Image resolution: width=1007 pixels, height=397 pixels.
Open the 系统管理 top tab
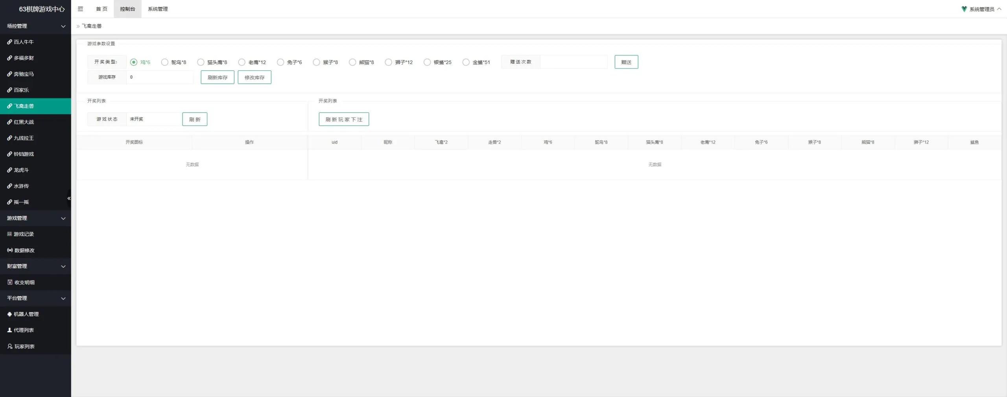158,9
